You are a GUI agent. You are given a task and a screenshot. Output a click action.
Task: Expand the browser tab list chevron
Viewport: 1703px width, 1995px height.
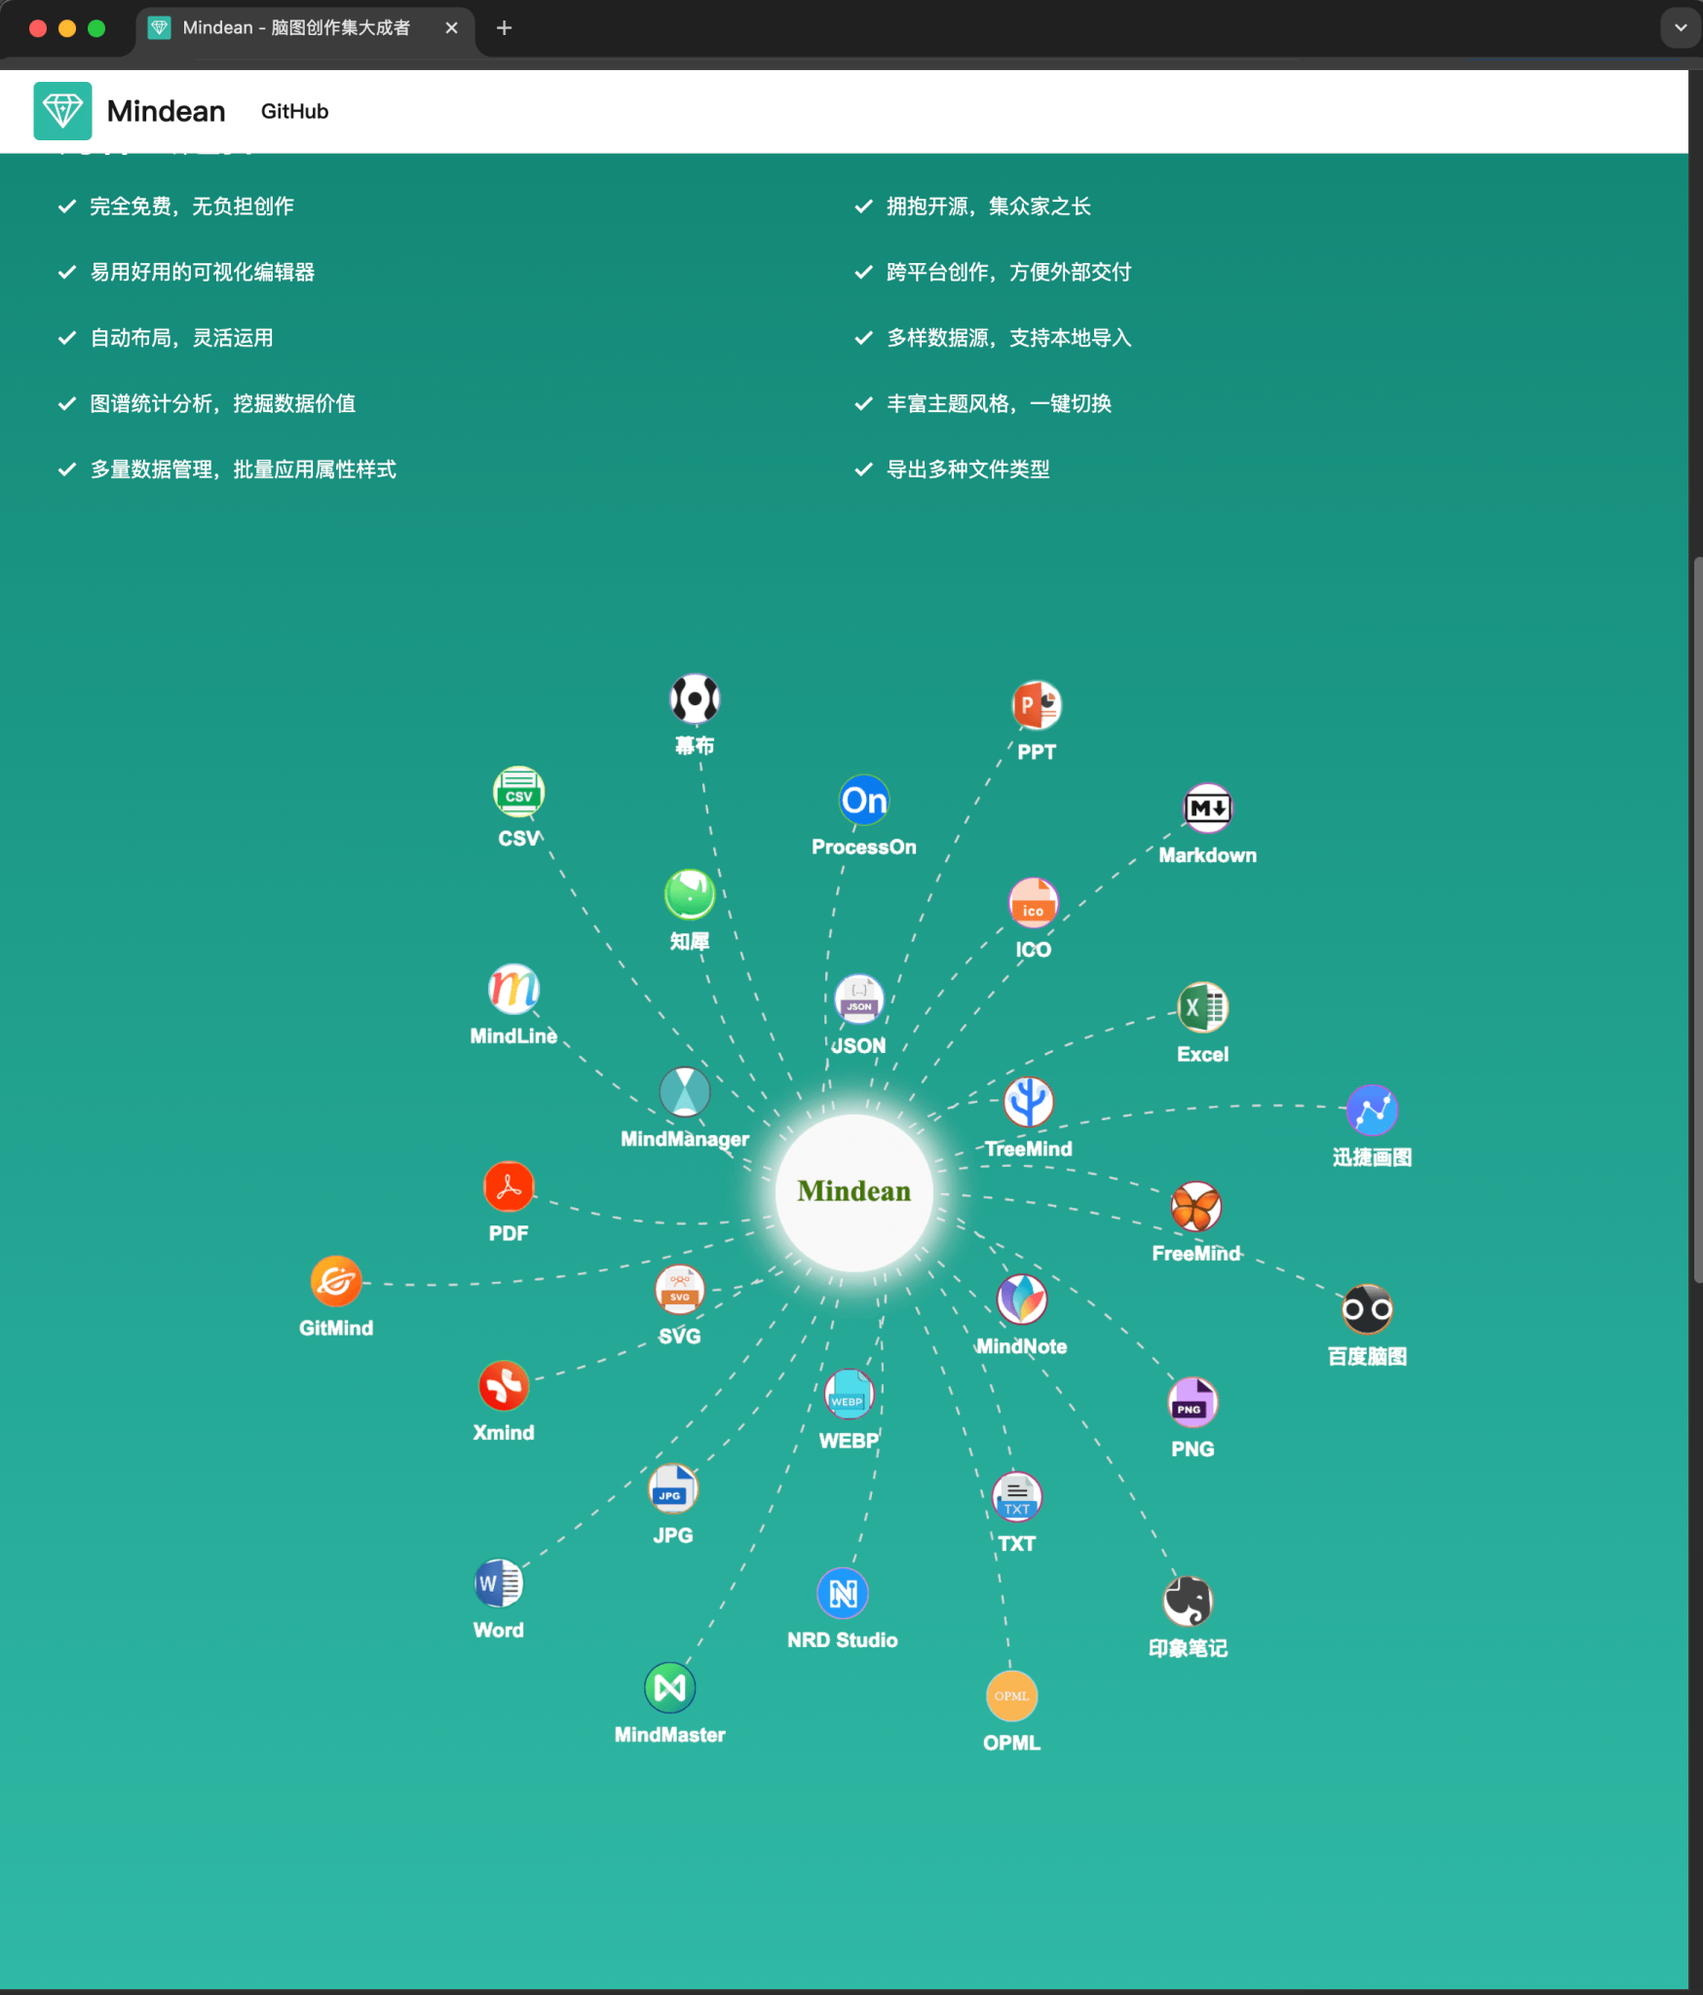(1681, 28)
